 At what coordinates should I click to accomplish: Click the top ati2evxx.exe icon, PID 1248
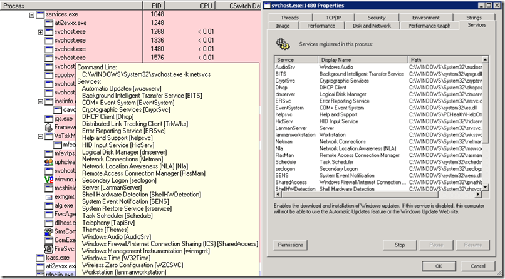pos(49,23)
